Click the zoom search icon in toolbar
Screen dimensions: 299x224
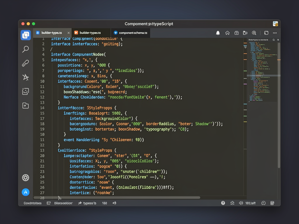(254, 33)
